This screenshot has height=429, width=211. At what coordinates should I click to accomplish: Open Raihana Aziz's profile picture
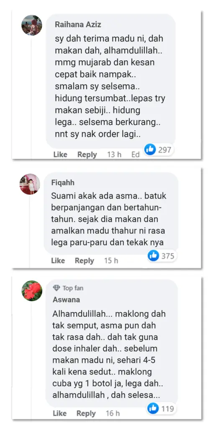tap(32, 25)
